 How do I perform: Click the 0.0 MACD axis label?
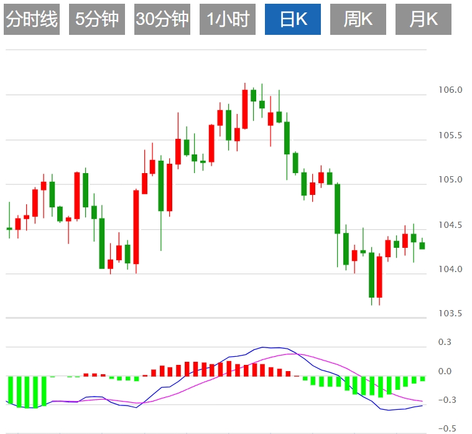tap(445, 372)
